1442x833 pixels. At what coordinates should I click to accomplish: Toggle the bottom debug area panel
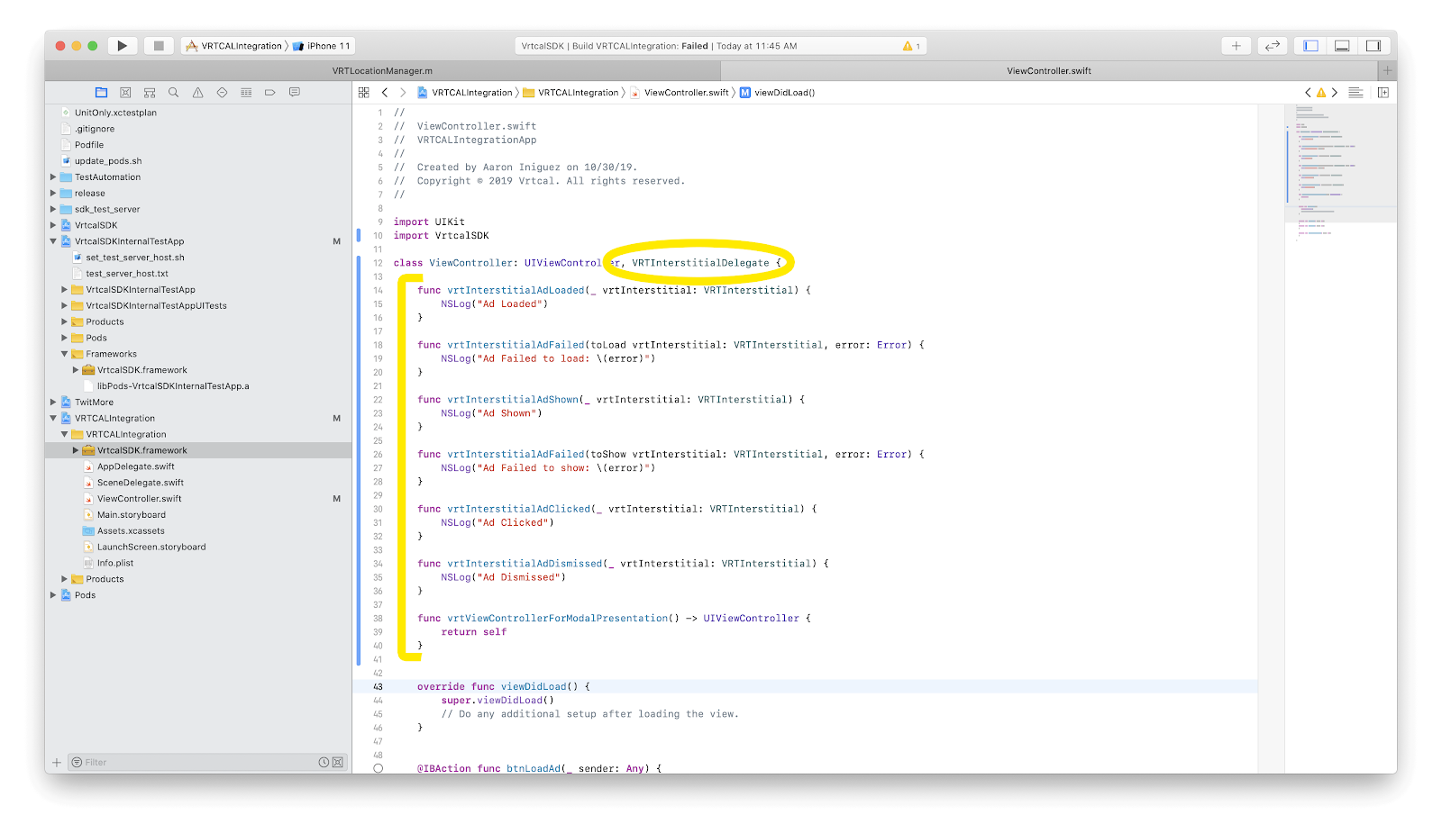point(1342,46)
